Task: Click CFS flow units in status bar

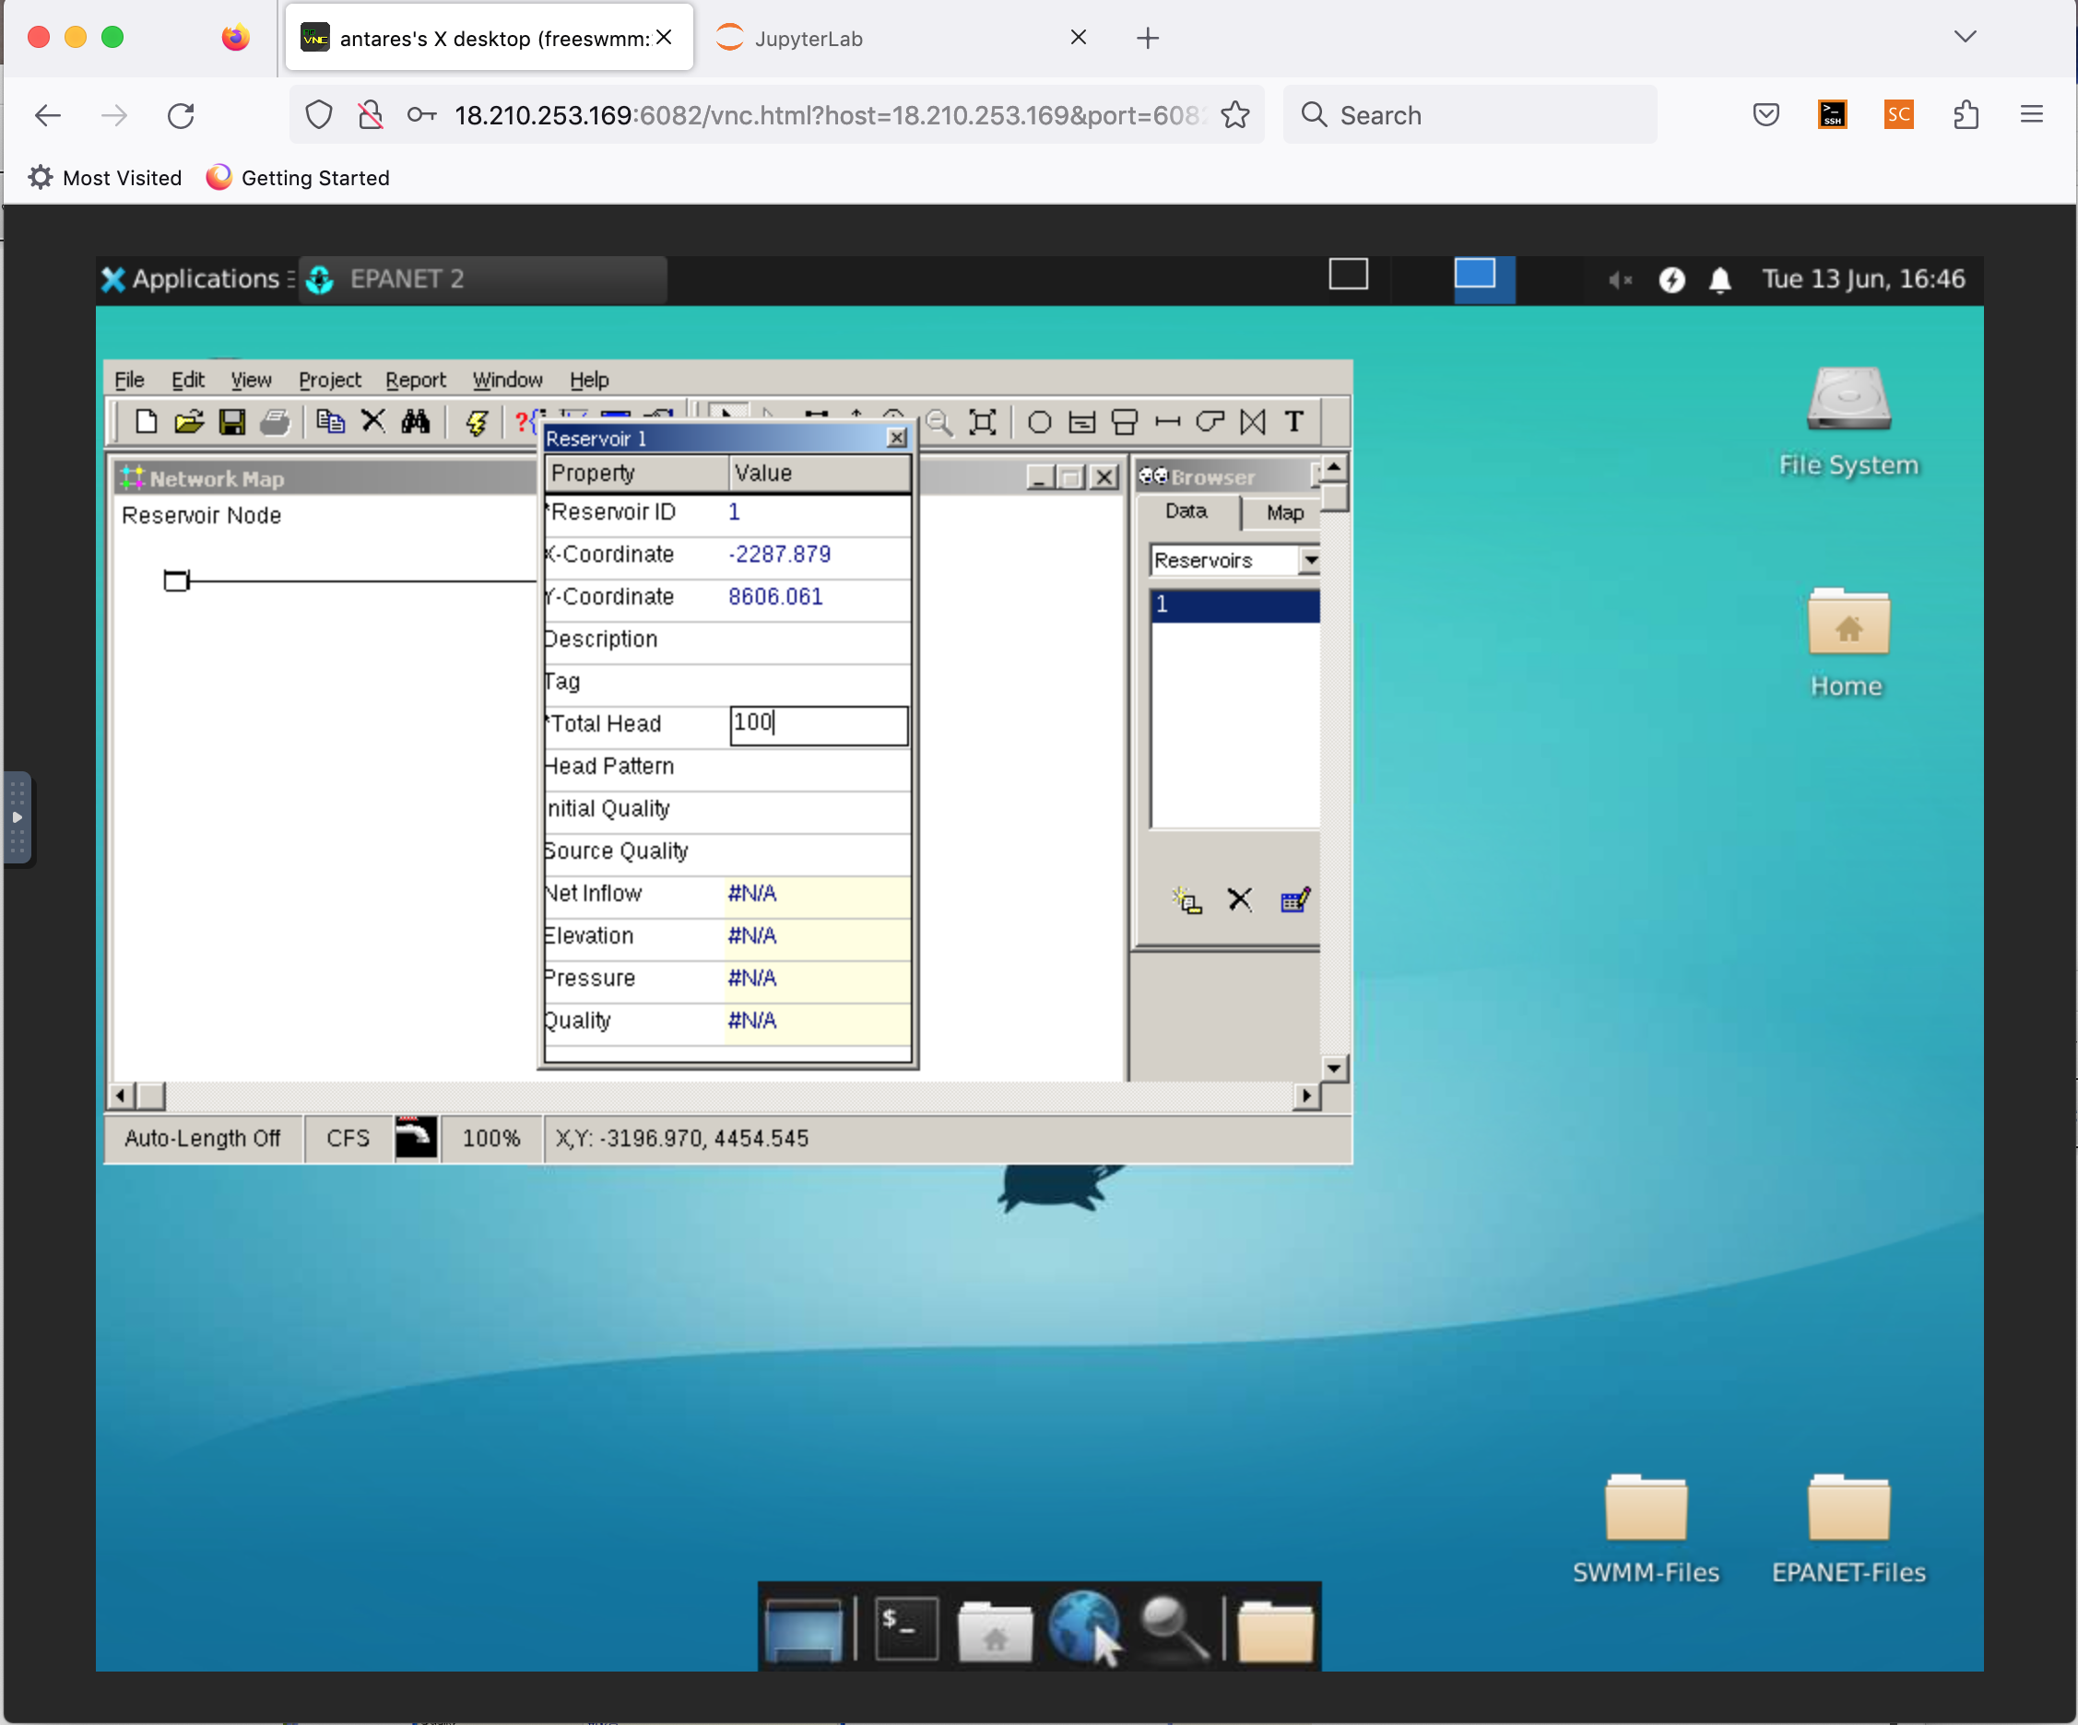Action: point(348,1138)
